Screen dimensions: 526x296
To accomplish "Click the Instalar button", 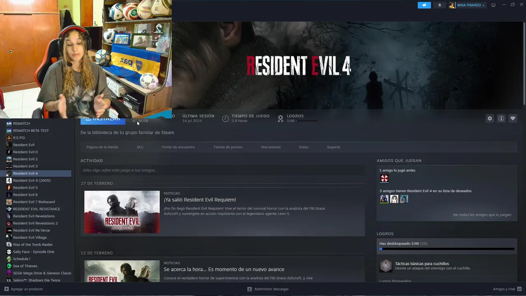I will (x=102, y=121).
